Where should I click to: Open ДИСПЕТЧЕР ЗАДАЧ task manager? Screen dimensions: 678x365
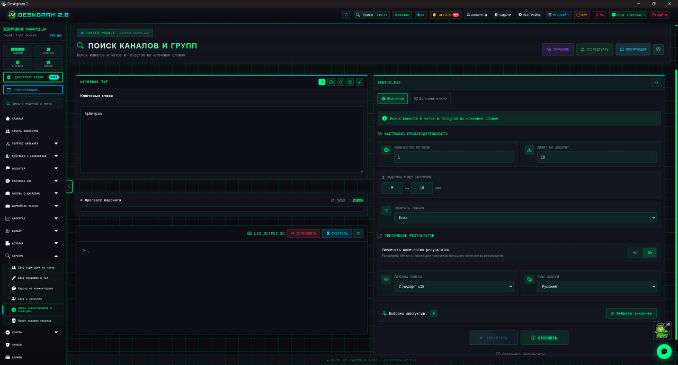coord(33,77)
